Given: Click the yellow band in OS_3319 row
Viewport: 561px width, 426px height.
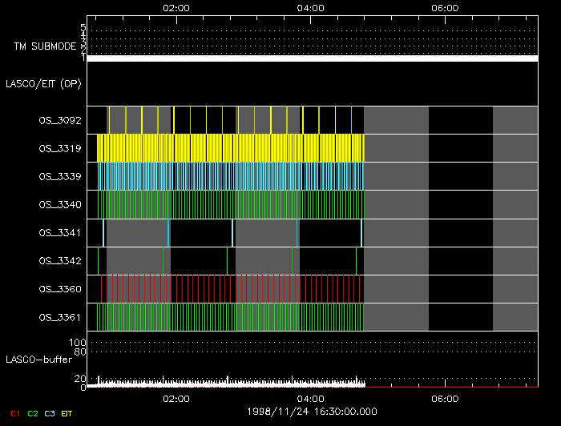Looking at the screenshot, I should tap(231, 148).
